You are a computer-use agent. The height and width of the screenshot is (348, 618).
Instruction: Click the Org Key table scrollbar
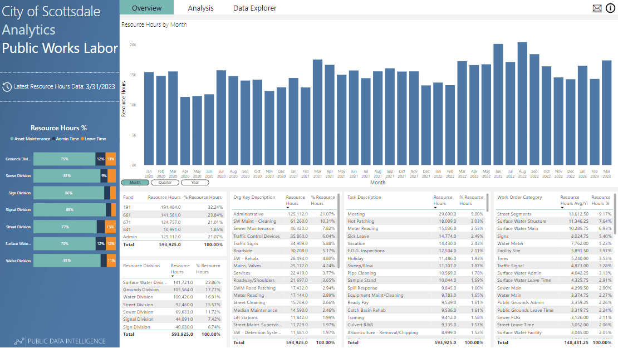(x=339, y=231)
